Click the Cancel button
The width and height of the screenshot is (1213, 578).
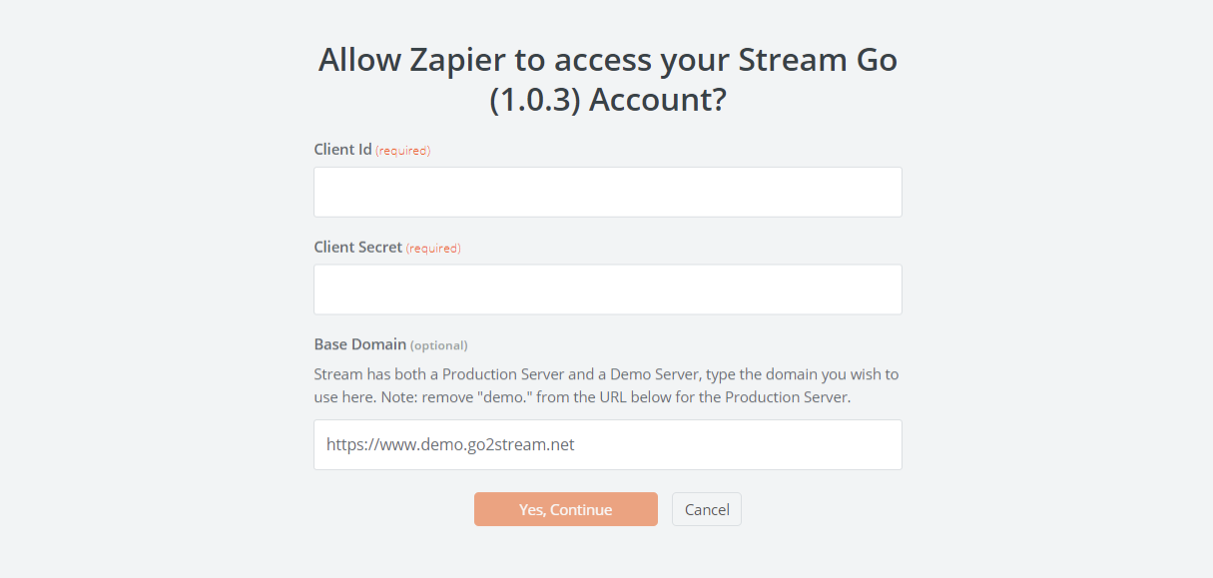[707, 509]
